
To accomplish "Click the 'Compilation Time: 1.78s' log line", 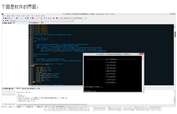I will (x=26, y=101).
